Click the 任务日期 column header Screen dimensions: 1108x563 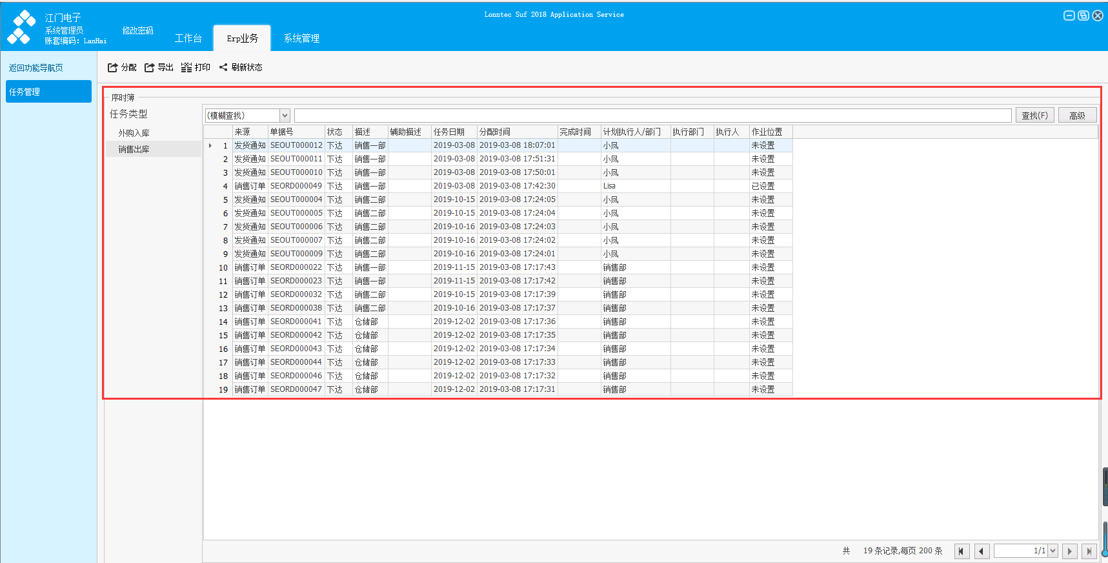point(454,132)
